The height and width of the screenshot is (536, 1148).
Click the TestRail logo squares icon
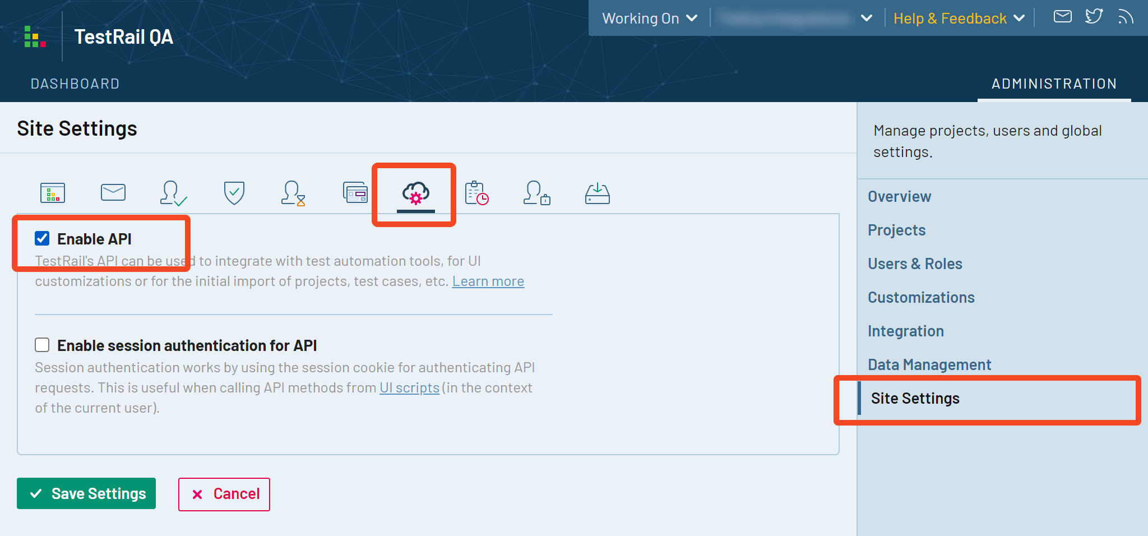[35, 36]
